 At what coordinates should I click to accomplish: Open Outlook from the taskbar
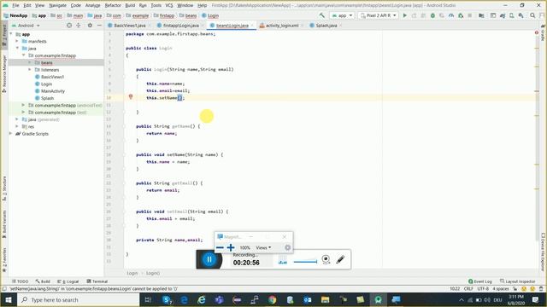(x=308, y=299)
